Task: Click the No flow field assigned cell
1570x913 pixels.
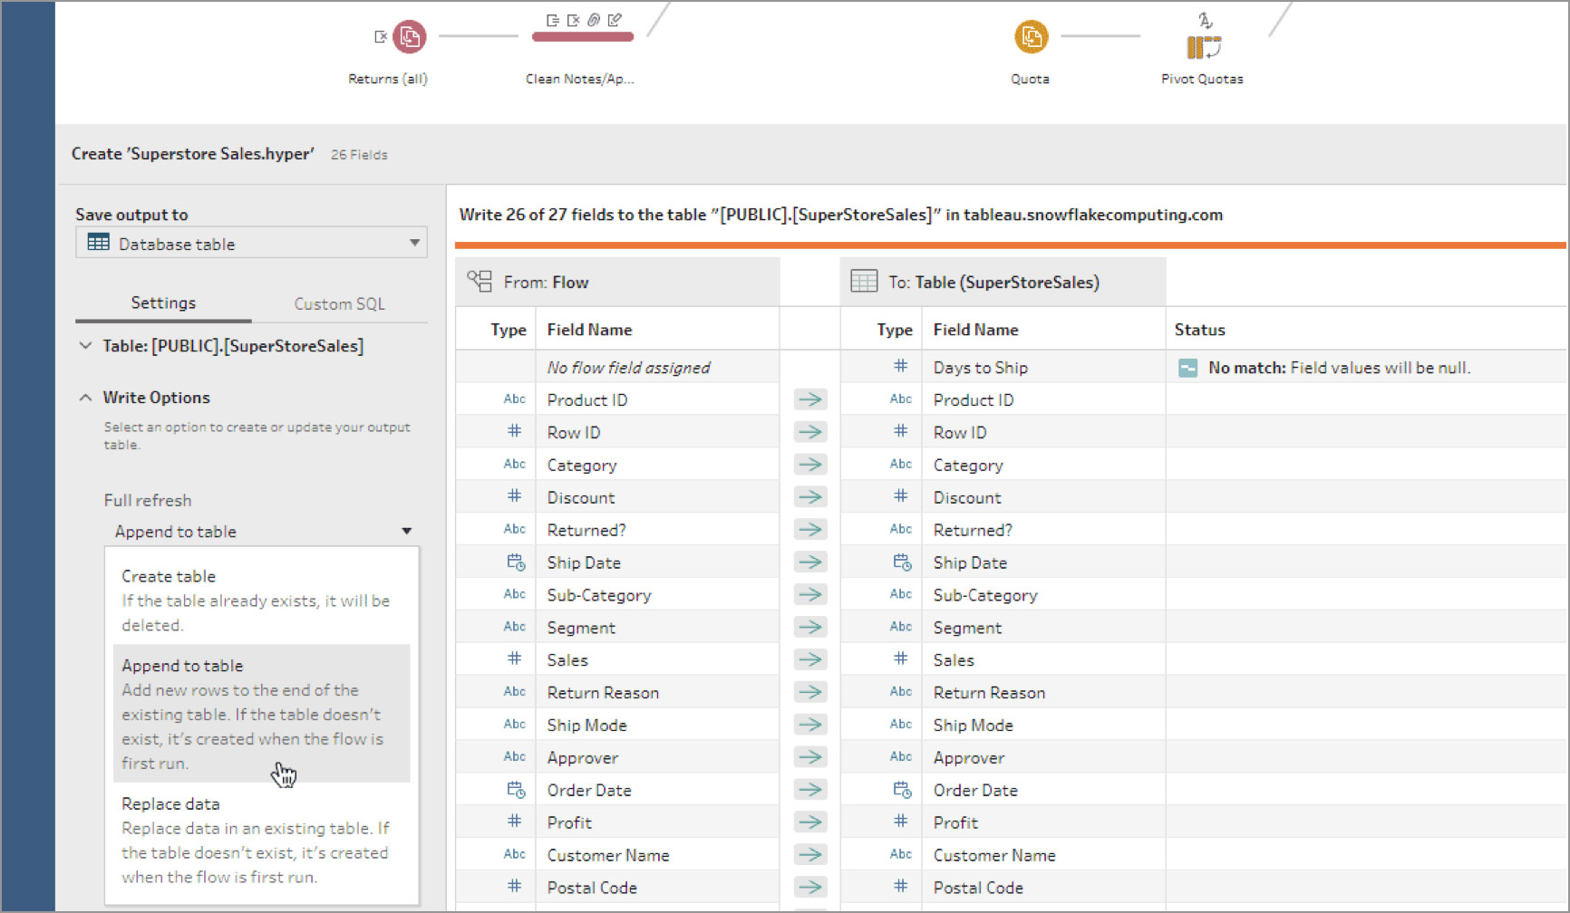Action: [629, 368]
